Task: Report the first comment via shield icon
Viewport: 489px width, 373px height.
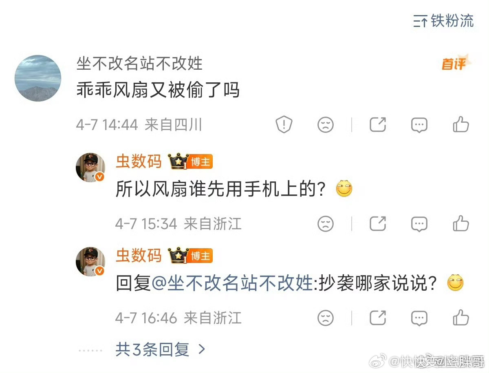Action: point(284,125)
